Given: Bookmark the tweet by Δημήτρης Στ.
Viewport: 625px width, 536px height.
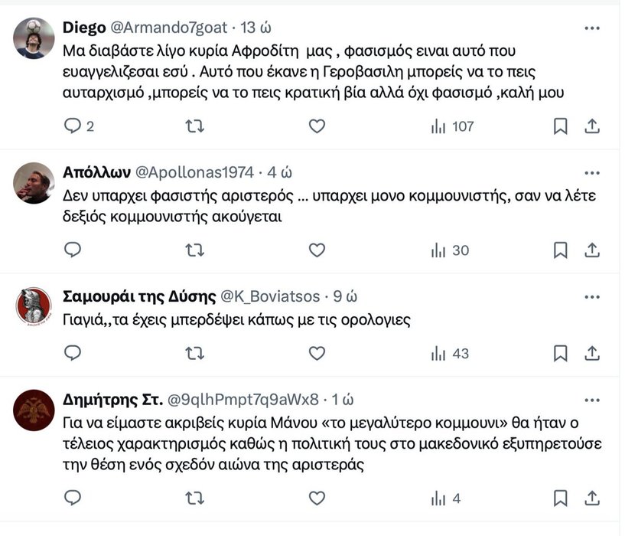Looking at the screenshot, I should tap(560, 498).
